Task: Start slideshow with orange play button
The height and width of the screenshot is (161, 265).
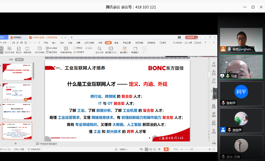Action: tap(166, 149)
